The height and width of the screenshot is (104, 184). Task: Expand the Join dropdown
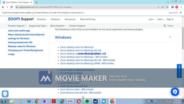(x=152, y=19)
